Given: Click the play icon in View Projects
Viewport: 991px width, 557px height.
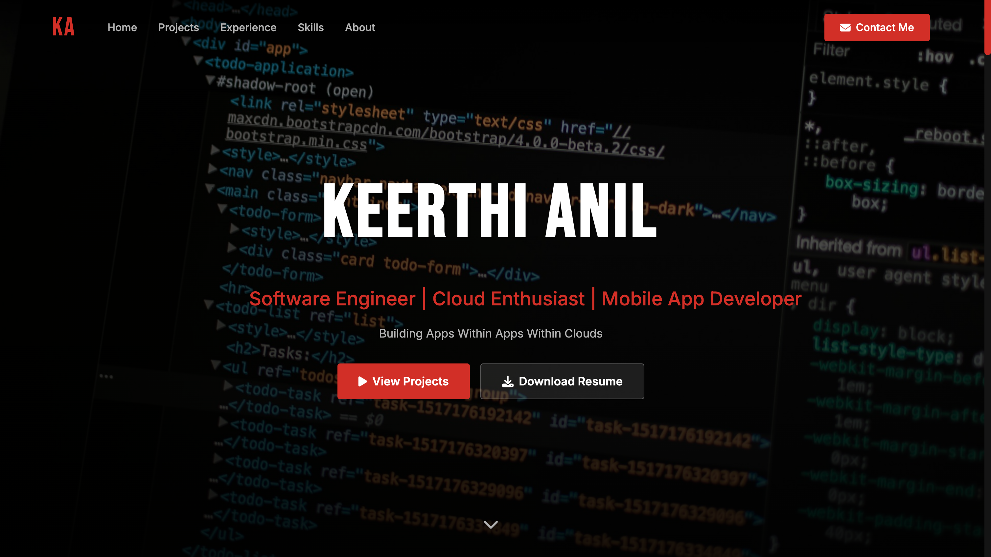Looking at the screenshot, I should pos(362,381).
